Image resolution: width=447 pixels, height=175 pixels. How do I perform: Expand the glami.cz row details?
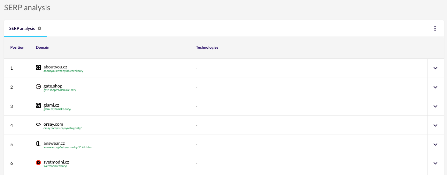click(435, 106)
